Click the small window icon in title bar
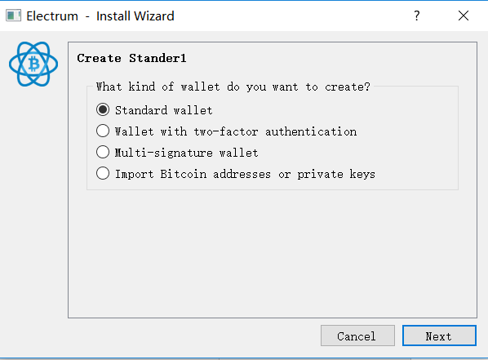488x360 pixels. click(x=13, y=16)
